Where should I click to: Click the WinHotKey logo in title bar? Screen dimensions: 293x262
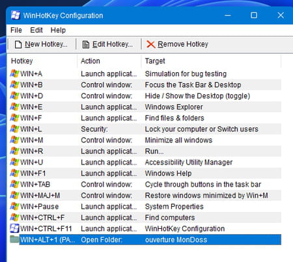[16, 15]
